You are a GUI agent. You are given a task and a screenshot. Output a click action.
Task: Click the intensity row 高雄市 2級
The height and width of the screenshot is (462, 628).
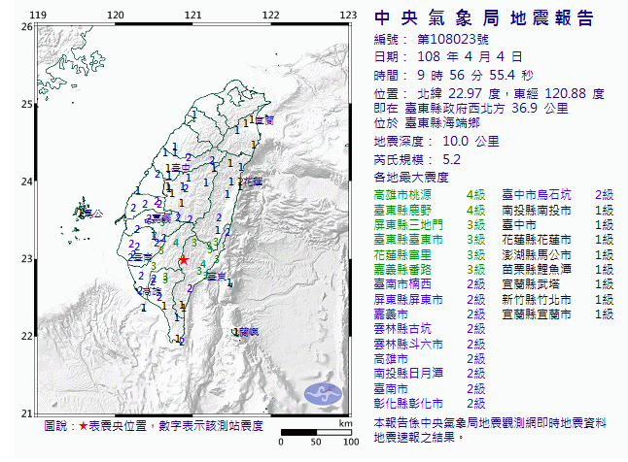[x=430, y=359]
